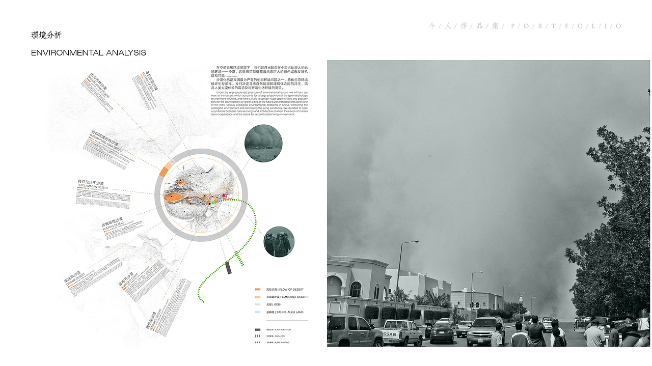The height and width of the screenshot is (366, 652).
Task: Click the grey 'Gebi' legend swatch
Action: pyautogui.click(x=258, y=304)
